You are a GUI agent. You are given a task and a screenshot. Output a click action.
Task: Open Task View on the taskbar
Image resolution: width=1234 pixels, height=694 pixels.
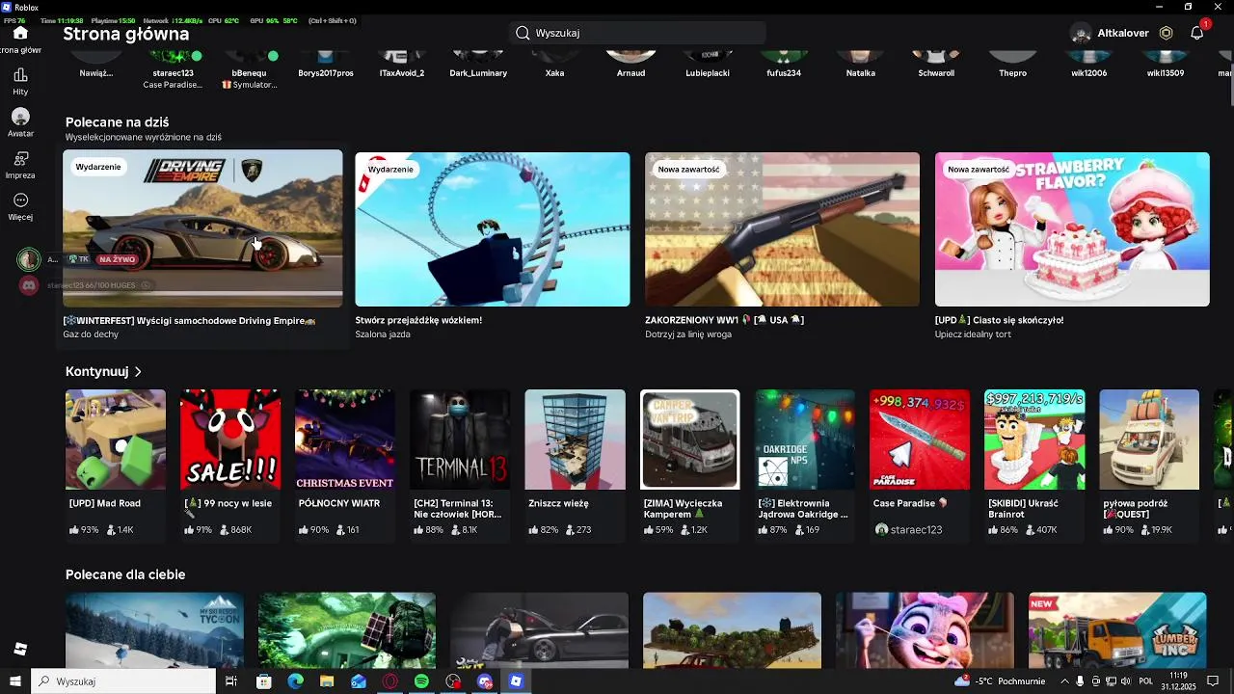coord(231,681)
